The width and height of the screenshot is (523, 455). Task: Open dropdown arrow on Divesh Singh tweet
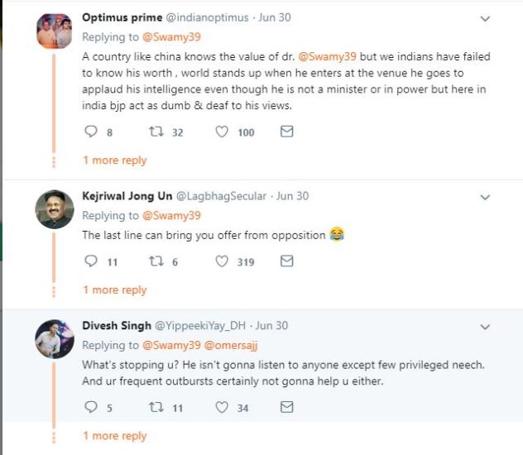tap(486, 326)
